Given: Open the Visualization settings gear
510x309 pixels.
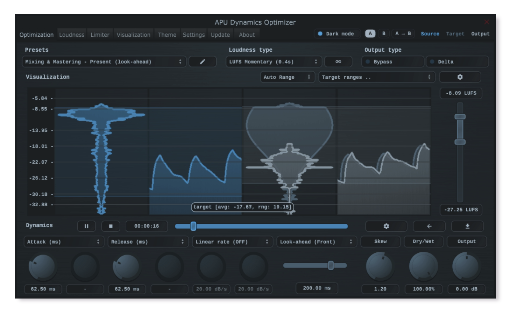Looking at the screenshot, I should (x=461, y=77).
